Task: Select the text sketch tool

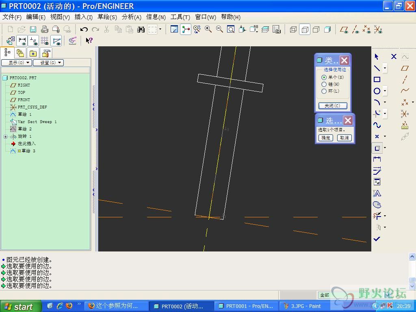Action: [x=377, y=193]
